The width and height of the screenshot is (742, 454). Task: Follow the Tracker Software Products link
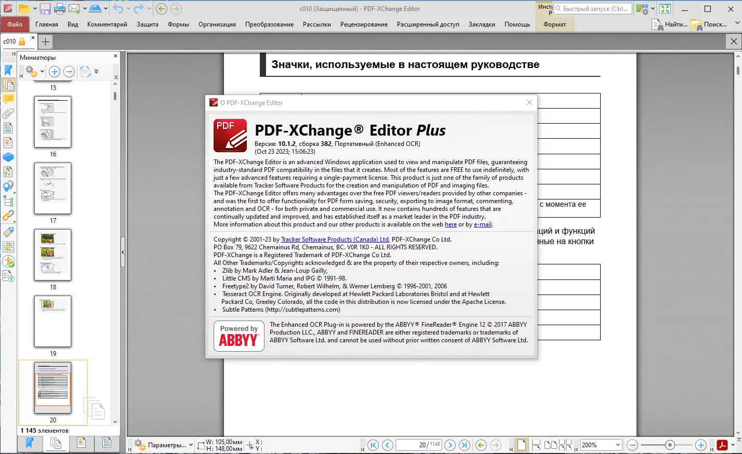click(334, 239)
